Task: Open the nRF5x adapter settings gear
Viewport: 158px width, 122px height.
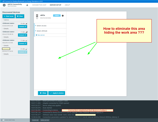Action: [x=63, y=16]
